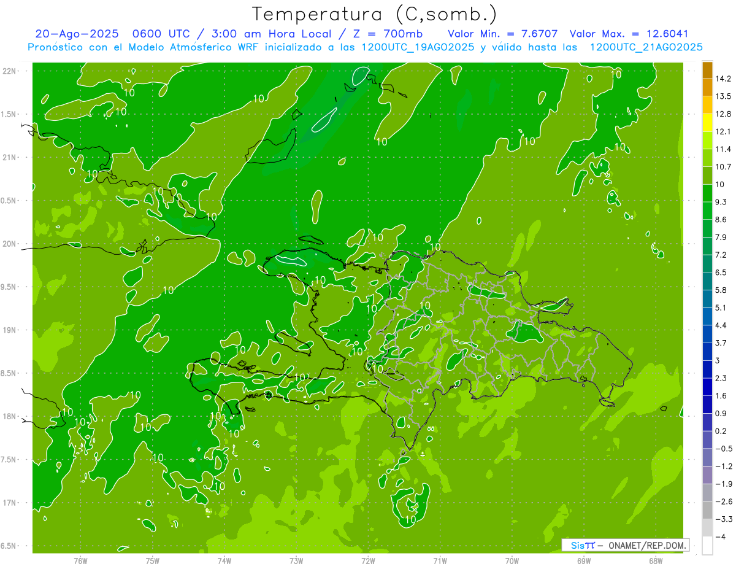
Task: Click the "-1.2" color scale label
Action: click(724, 466)
